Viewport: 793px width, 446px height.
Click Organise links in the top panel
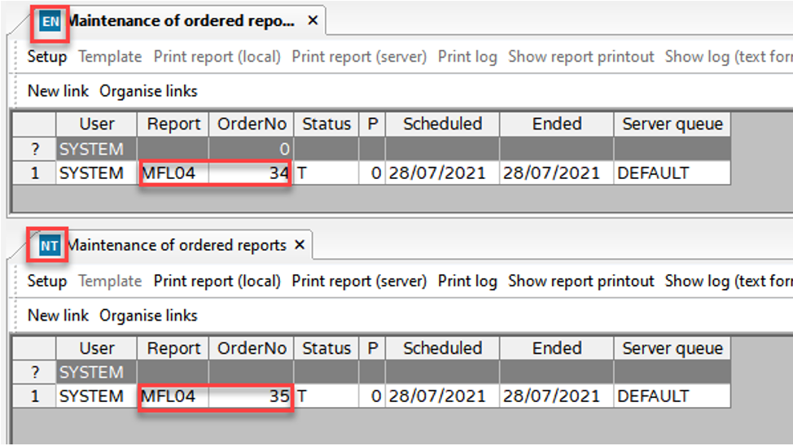coord(148,91)
